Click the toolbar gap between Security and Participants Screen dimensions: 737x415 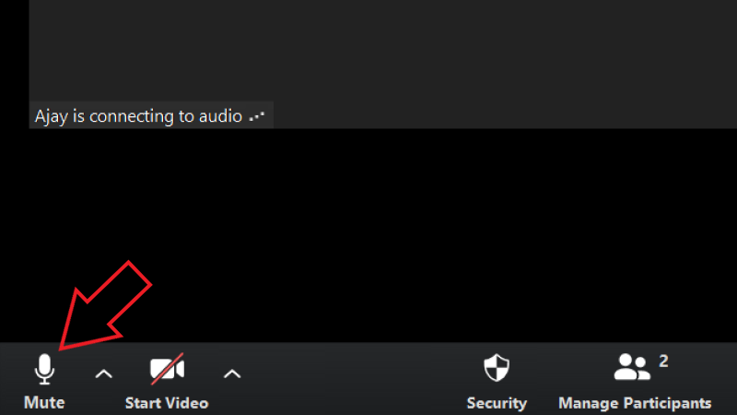coord(543,379)
